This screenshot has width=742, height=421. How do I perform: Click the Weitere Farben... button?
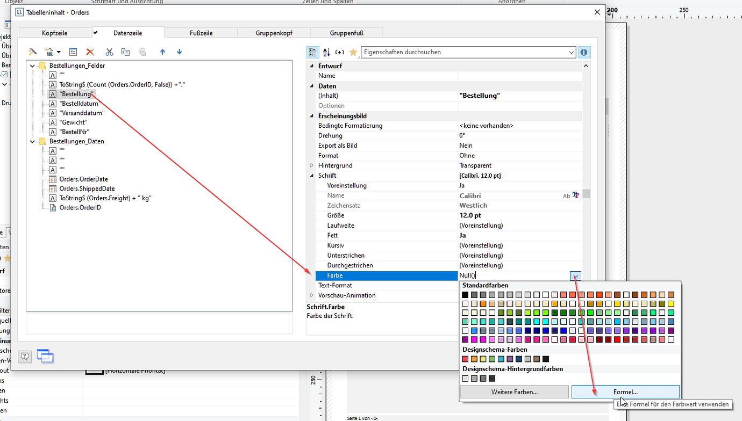tap(515, 392)
